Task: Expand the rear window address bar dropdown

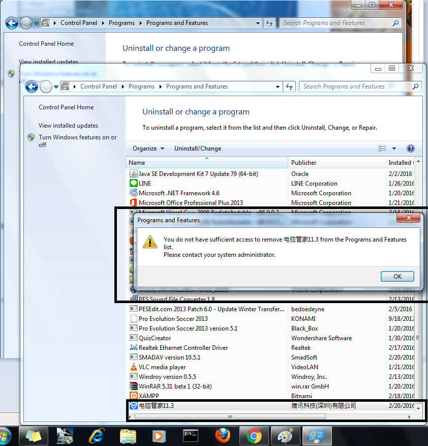Action: click(x=258, y=23)
